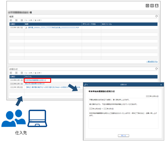Click the ダウンロード状況 column header
Image resolution: width=165 pixels, height=142 pixels.
click(x=92, y=24)
